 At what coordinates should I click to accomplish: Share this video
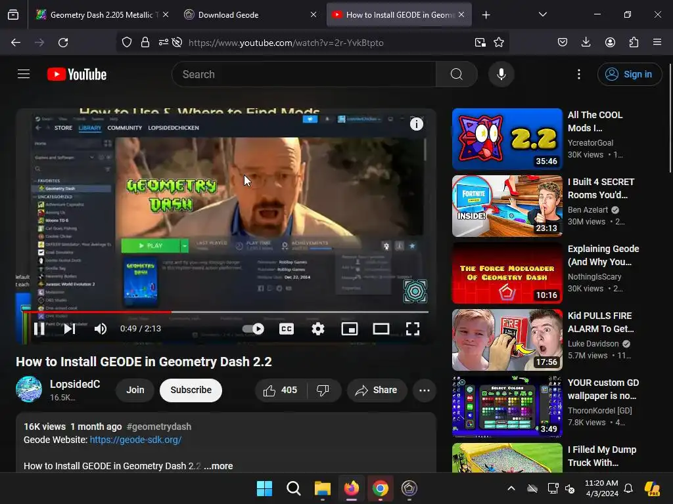(377, 390)
